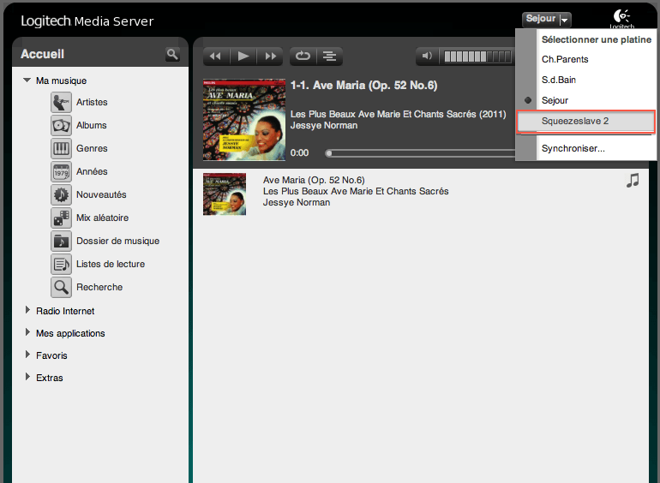Click the Dossier de musique label
The height and width of the screenshot is (483, 660).
(118, 241)
